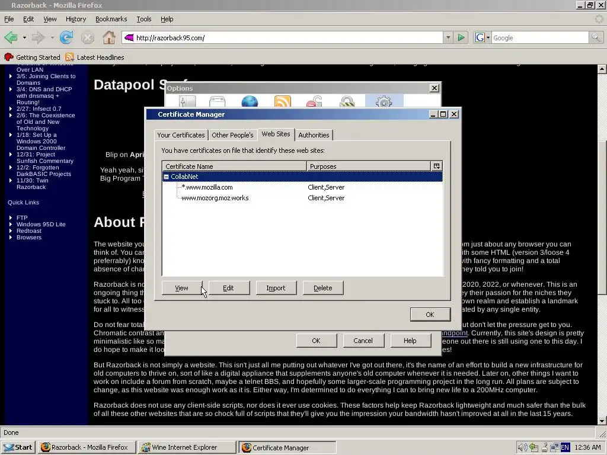Click the column picker icon in certificate list
This screenshot has height=455, width=607.
(437, 166)
